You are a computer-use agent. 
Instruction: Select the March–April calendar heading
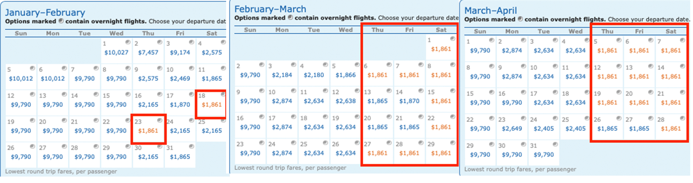(490, 10)
